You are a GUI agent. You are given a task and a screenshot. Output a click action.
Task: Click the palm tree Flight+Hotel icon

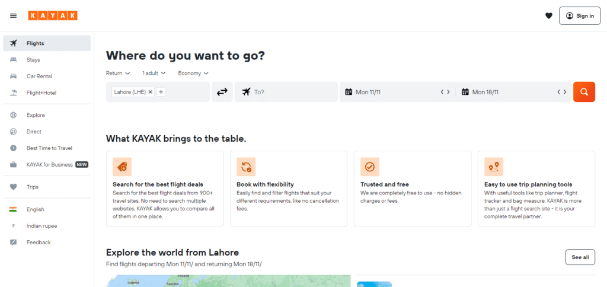14,93
